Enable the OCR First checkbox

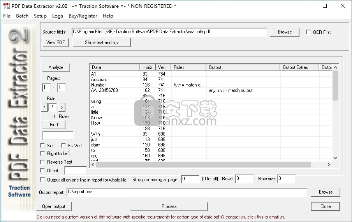tap(308, 32)
